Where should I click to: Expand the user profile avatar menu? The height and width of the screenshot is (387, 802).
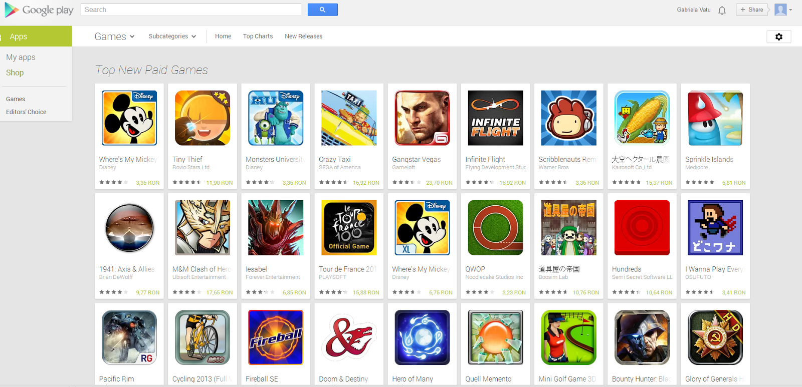coord(783,10)
